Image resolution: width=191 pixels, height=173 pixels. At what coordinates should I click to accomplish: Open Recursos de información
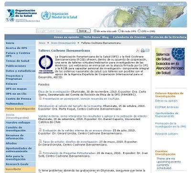point(20,137)
